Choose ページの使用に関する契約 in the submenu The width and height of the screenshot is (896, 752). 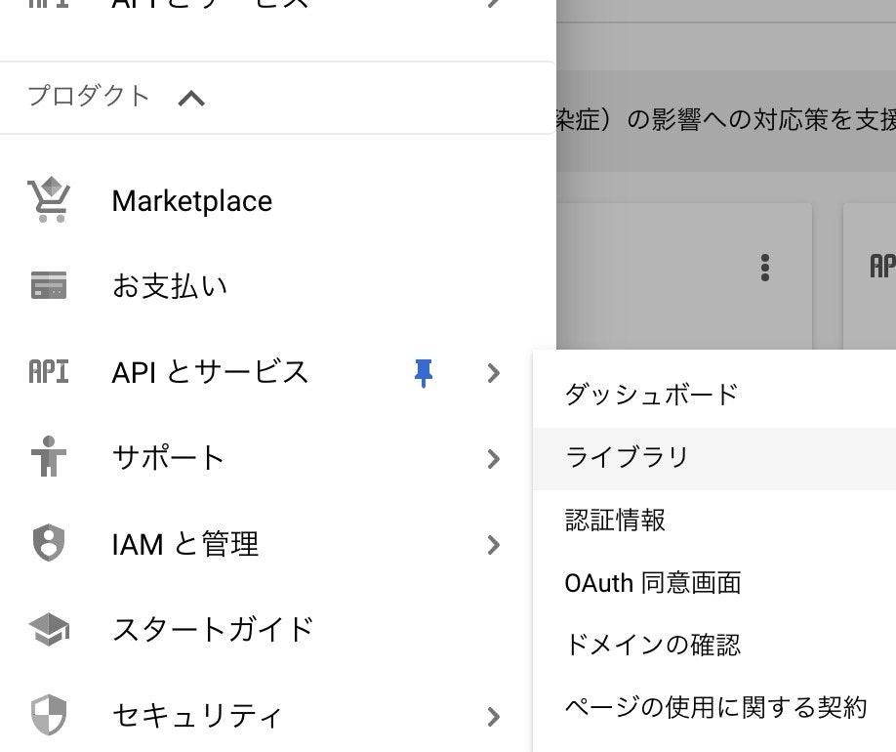click(x=714, y=708)
